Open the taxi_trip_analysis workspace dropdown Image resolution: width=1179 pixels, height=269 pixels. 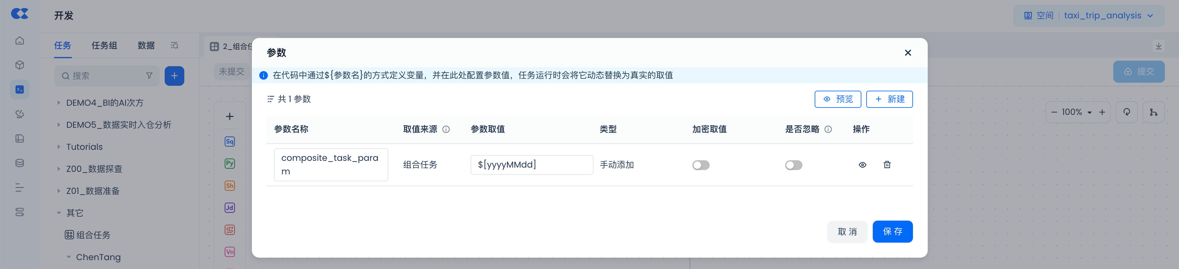click(1108, 16)
